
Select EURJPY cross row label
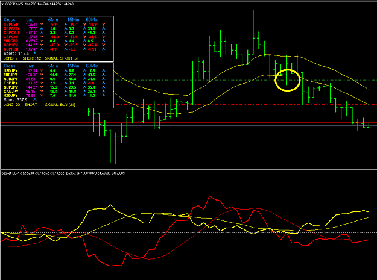[x=11, y=75]
